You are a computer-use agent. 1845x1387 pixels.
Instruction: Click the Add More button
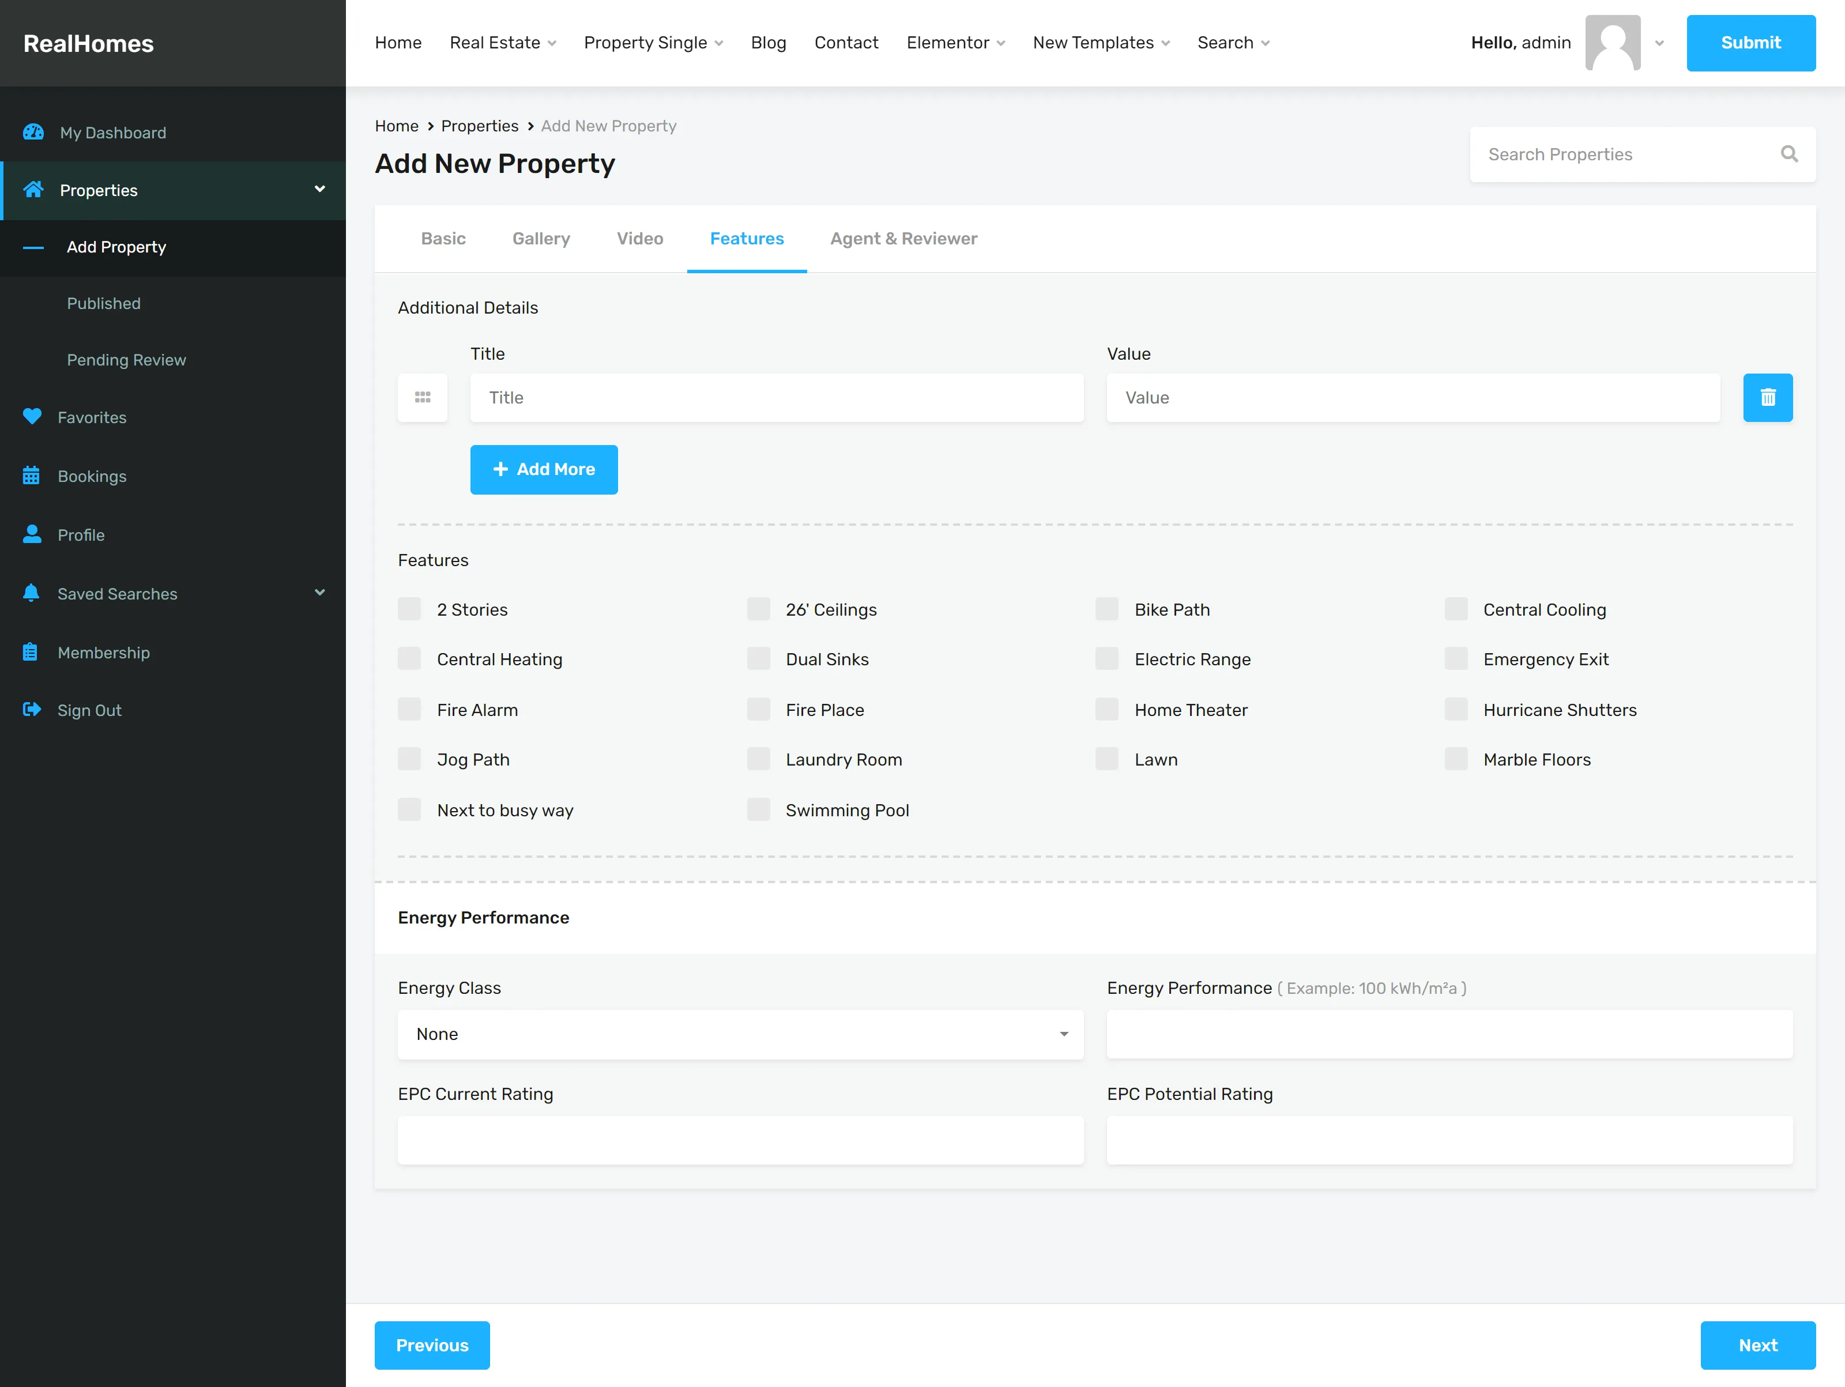544,470
